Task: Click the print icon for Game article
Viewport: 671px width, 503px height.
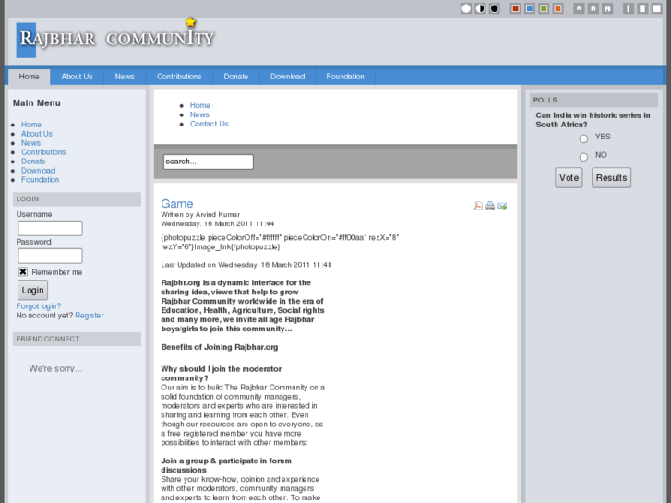Action: tap(490, 206)
